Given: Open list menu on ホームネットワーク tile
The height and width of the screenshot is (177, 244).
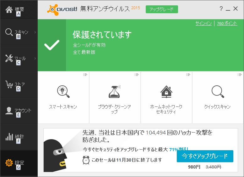Looking at the screenshot, I should coord(188,75).
